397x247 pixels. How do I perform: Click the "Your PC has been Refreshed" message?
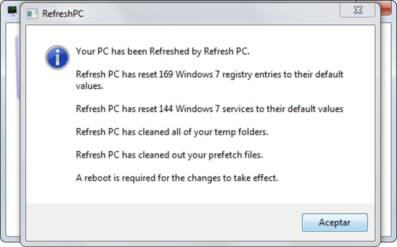coord(163,51)
